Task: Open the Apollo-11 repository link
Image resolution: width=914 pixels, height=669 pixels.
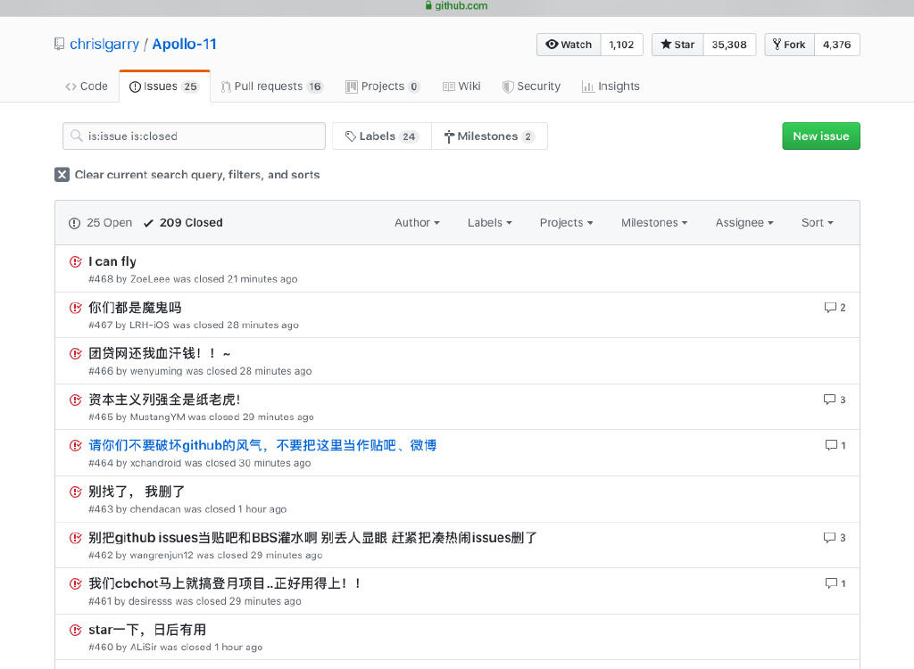Action: click(x=184, y=45)
